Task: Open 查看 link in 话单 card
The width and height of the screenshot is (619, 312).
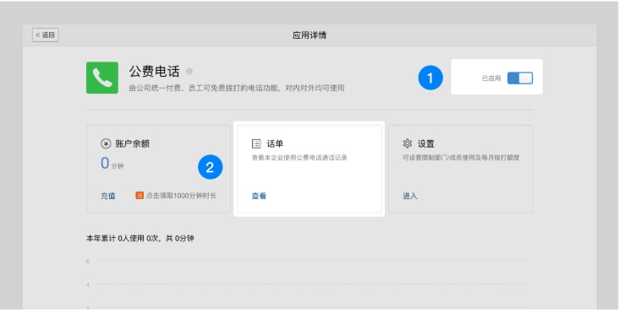Action: [x=259, y=196]
